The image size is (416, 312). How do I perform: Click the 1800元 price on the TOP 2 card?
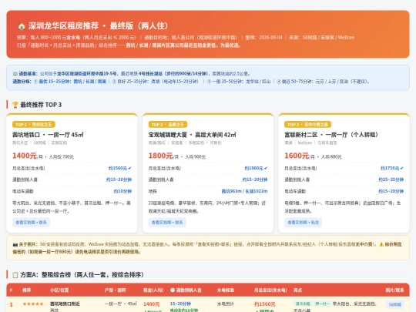click(160, 156)
